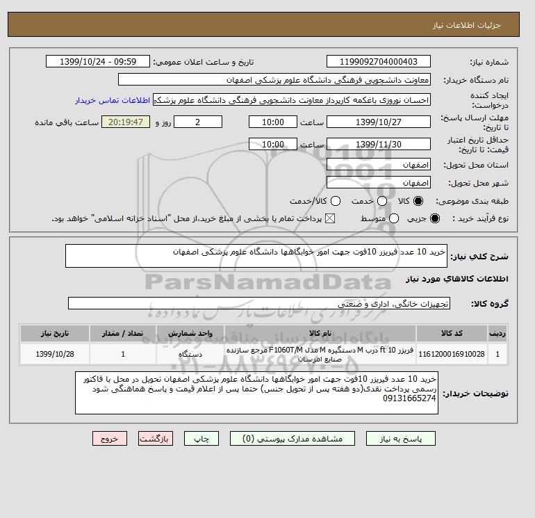Select the کالا radio button
This screenshot has width=535, height=518.
tap(418, 201)
